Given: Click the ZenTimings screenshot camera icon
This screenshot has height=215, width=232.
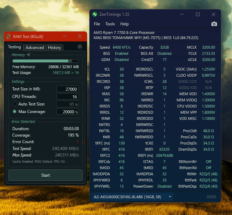Looking at the screenshot, I should click(x=214, y=24).
